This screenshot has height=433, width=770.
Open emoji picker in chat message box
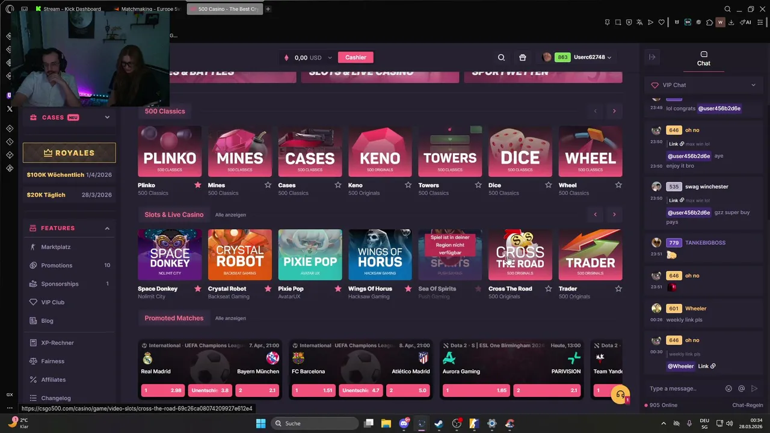pos(728,388)
